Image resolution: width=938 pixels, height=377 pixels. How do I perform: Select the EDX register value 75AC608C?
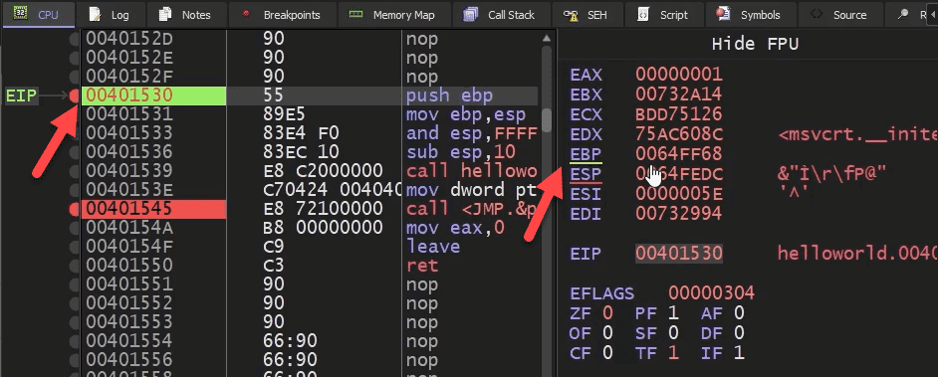[679, 134]
